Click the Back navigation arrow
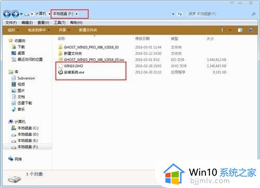Screen dimensions: 260x188 pos(7,14)
